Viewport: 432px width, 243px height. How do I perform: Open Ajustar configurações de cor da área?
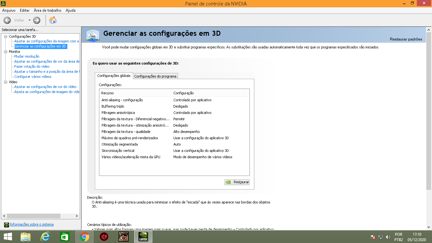tap(47, 61)
